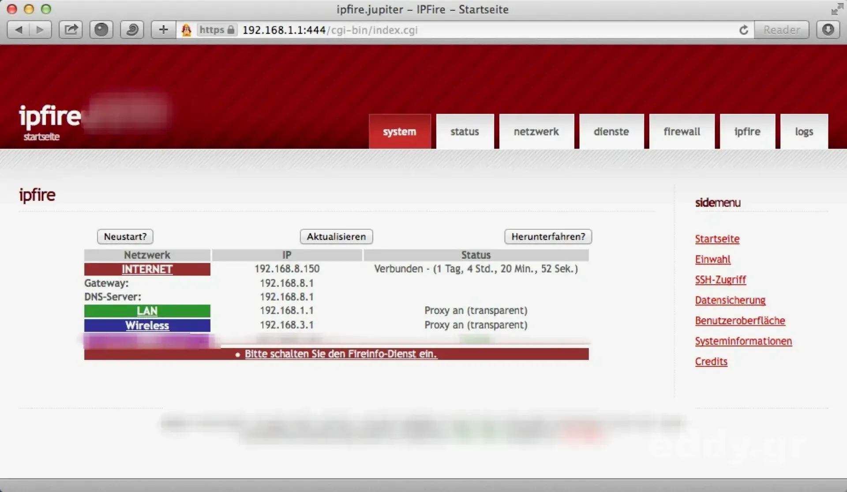The width and height of the screenshot is (847, 492).
Task: Reload the page with refresh icon
Action: pyautogui.click(x=743, y=30)
